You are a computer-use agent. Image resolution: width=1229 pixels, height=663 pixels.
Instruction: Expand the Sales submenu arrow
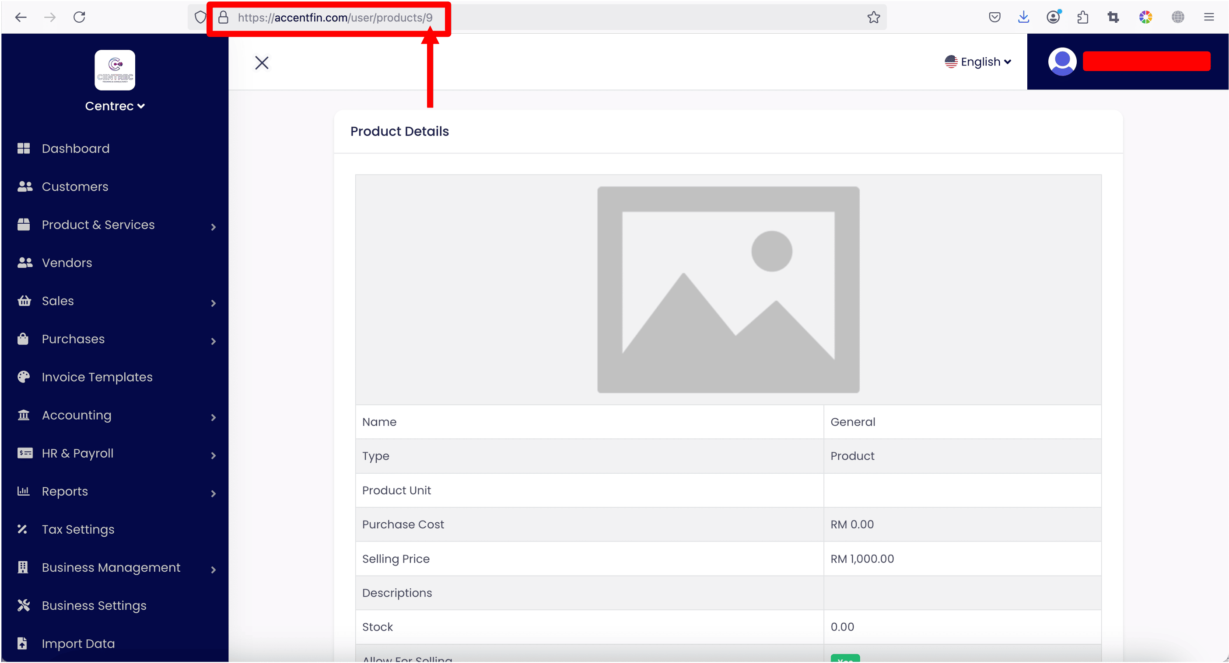[x=213, y=303]
